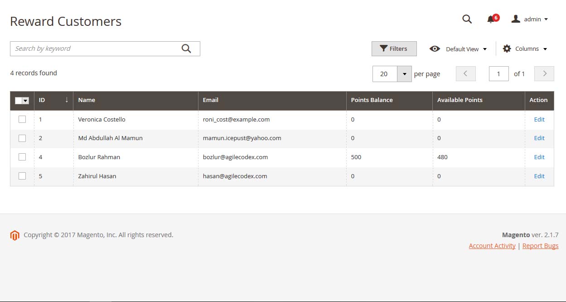Sort by the ID column header

tap(42, 100)
